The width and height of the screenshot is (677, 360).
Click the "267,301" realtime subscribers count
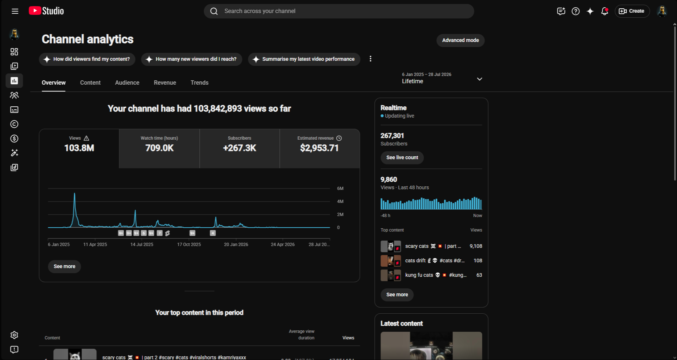click(x=392, y=136)
